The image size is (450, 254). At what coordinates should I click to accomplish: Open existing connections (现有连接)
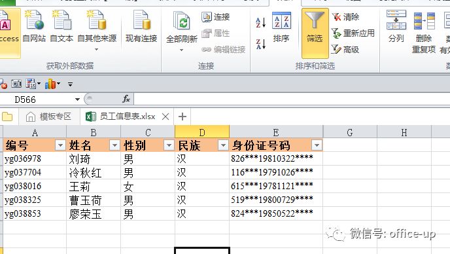[141, 27]
